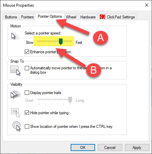Image resolution: width=152 pixels, height=154 pixels.
Task: Click the green pointer speed slider thumb
Action: tap(61, 42)
